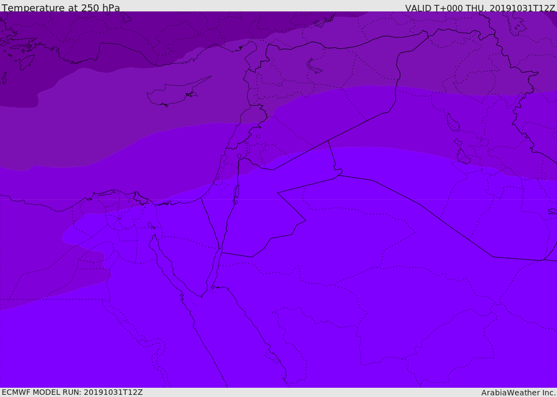Click the 'VALID T+000 THU. 20191031T12Z' label
Screen dimensions: 557x397
(x=480, y=8)
